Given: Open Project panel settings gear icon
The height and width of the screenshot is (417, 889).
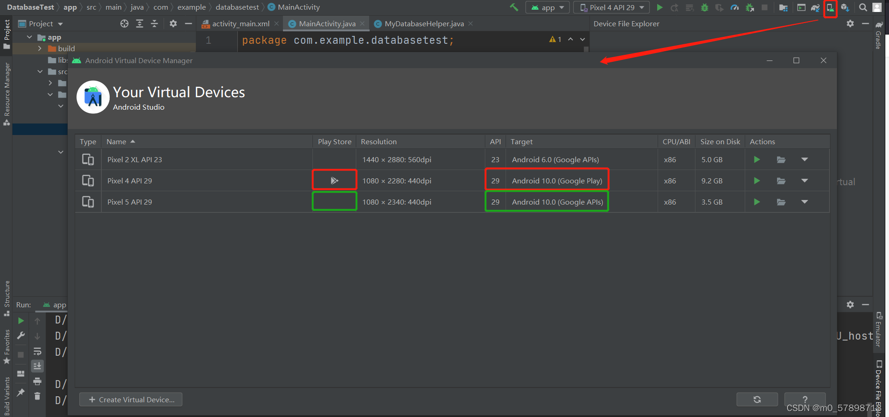Looking at the screenshot, I should [x=173, y=23].
